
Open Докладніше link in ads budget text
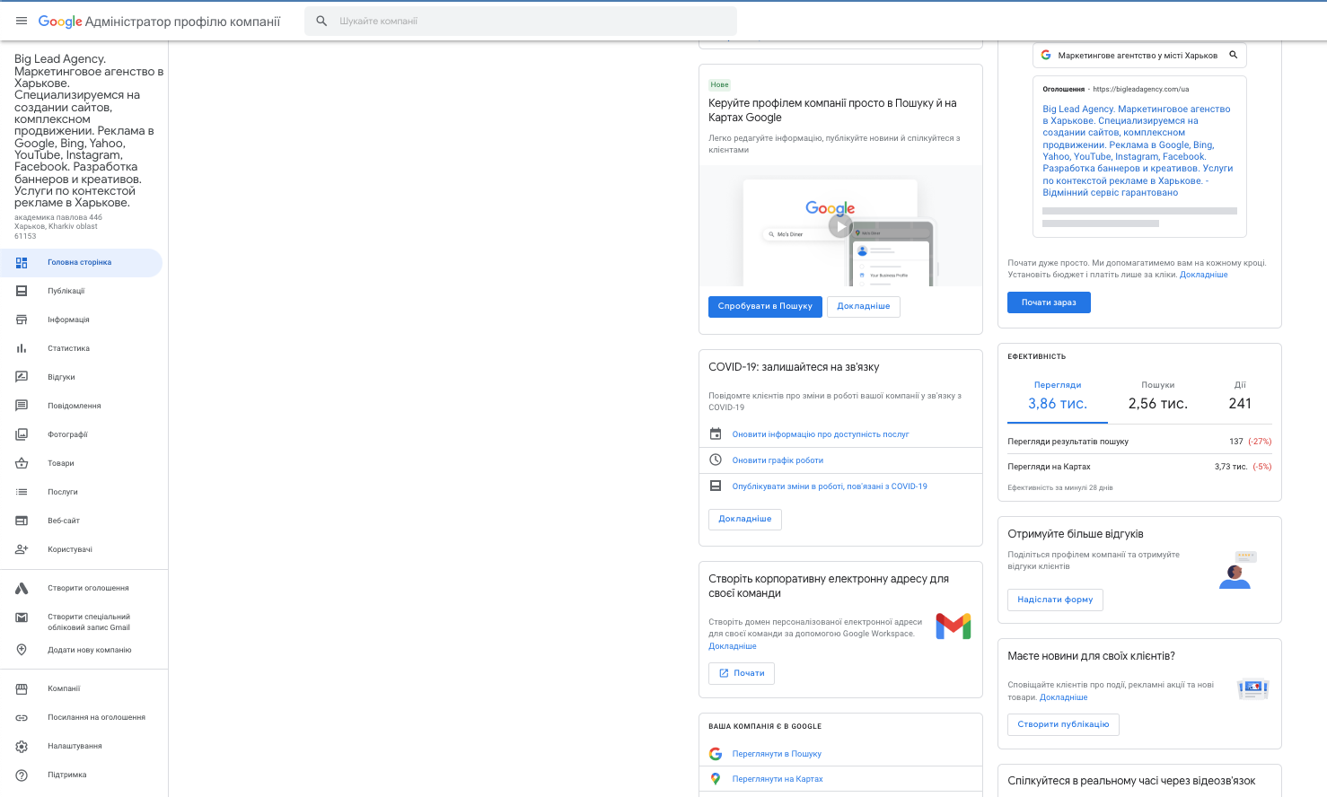click(1204, 275)
